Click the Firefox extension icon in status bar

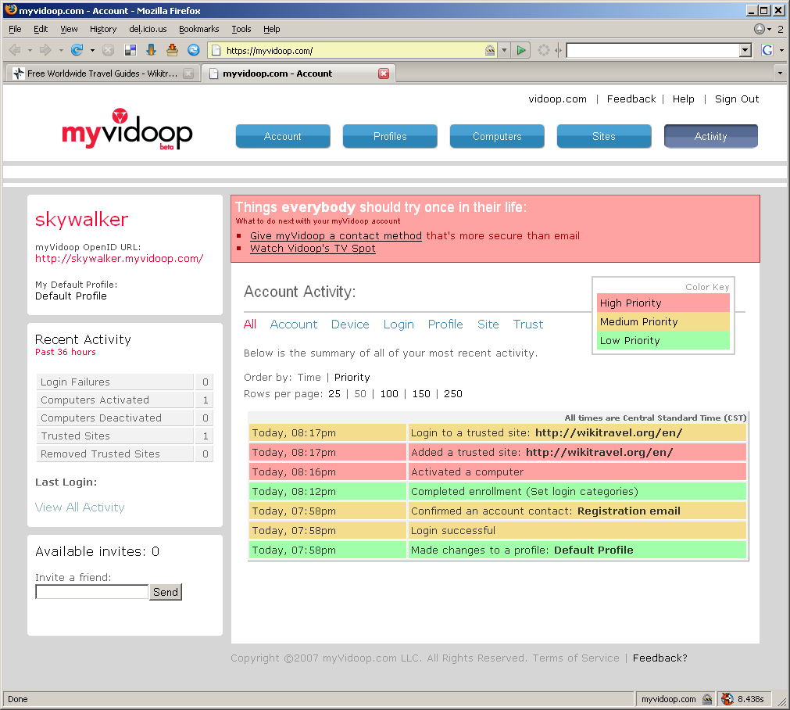pyautogui.click(x=727, y=699)
